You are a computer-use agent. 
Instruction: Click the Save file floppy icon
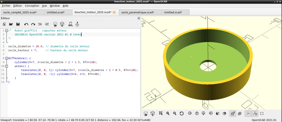coord(18,24)
